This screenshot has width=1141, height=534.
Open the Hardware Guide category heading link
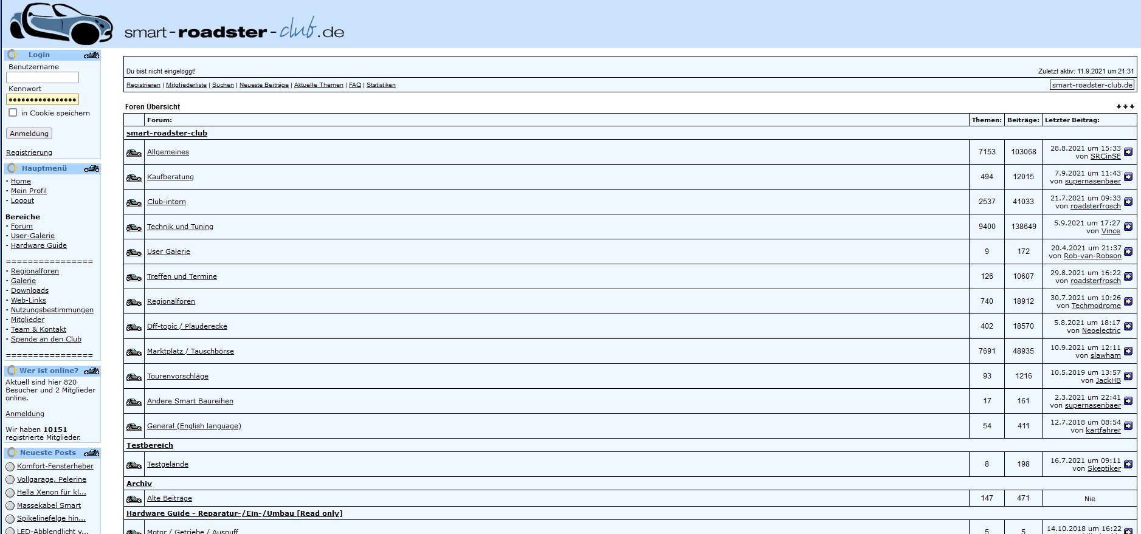point(235,513)
